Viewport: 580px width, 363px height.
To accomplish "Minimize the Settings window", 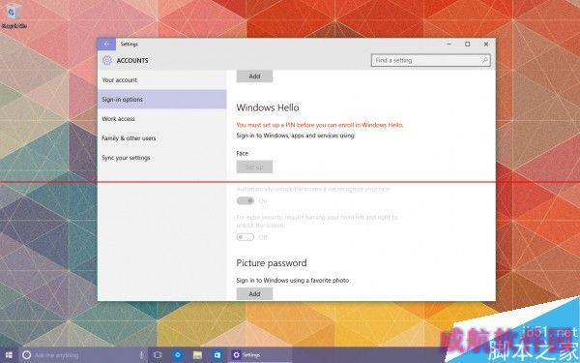I will [449, 45].
